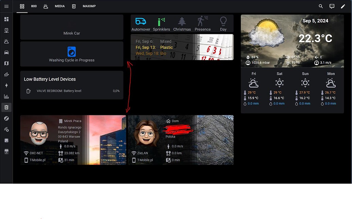Select the grid overview tab icon
The image size is (352, 219).
pos(22,6)
